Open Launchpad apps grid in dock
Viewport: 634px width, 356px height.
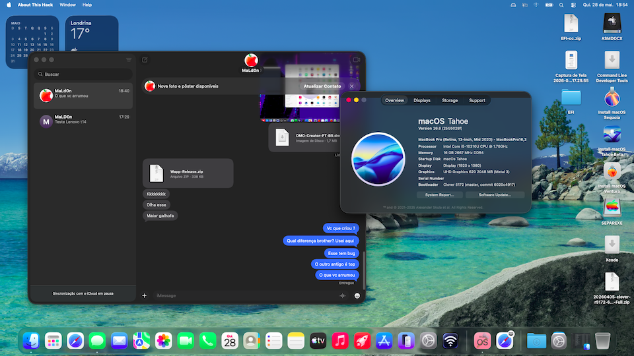pos(53,341)
